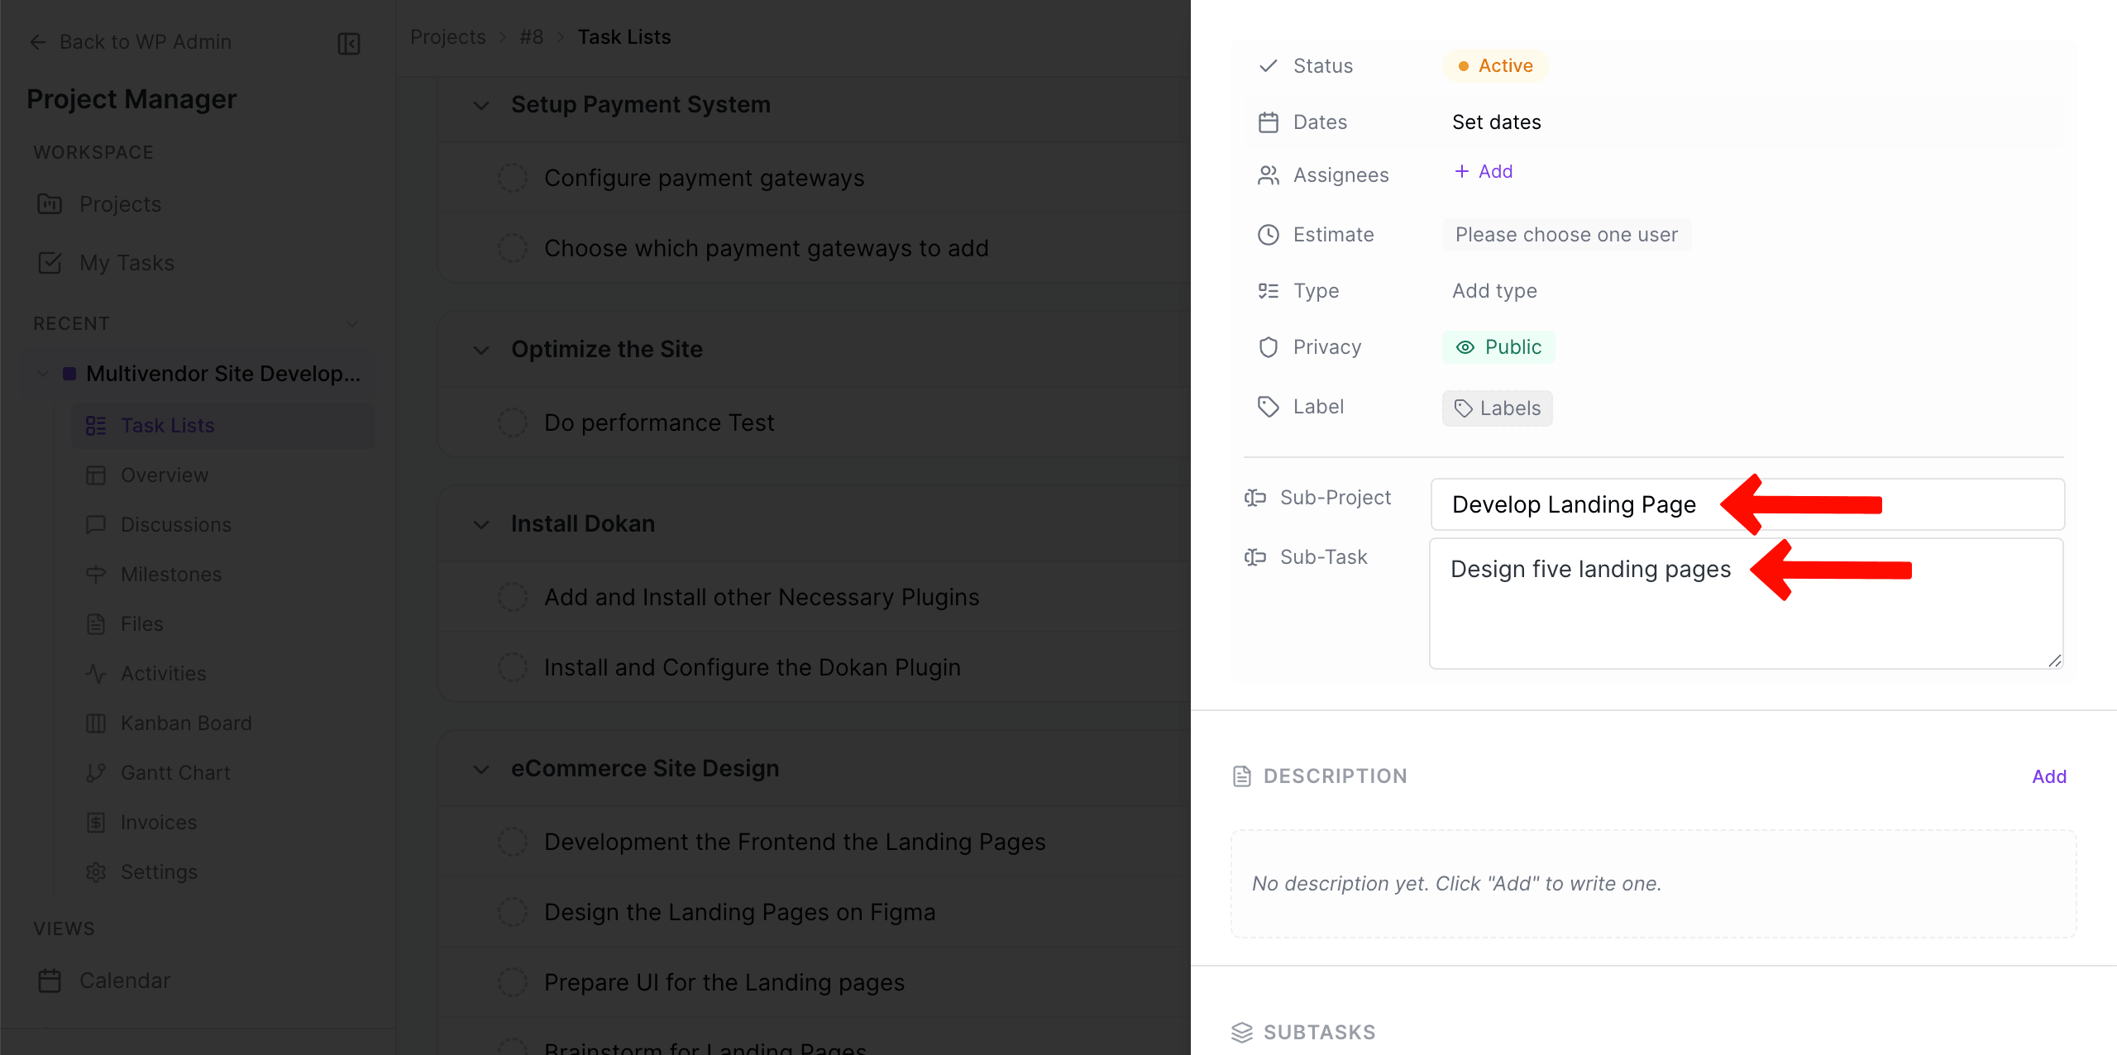Check off Configure payment gateways task
Viewport: 2117px width, 1055px height.
513,177
